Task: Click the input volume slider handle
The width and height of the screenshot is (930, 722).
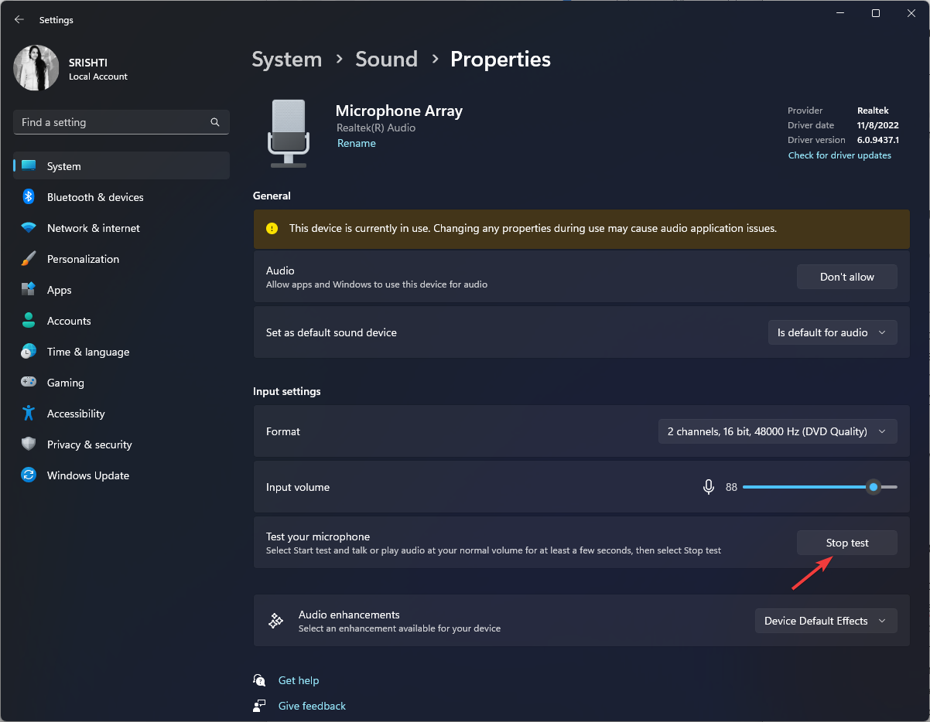Action: [x=874, y=487]
